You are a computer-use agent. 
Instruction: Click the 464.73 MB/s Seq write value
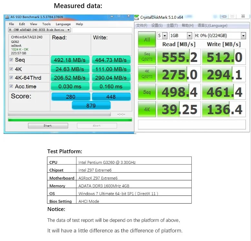[111, 60]
